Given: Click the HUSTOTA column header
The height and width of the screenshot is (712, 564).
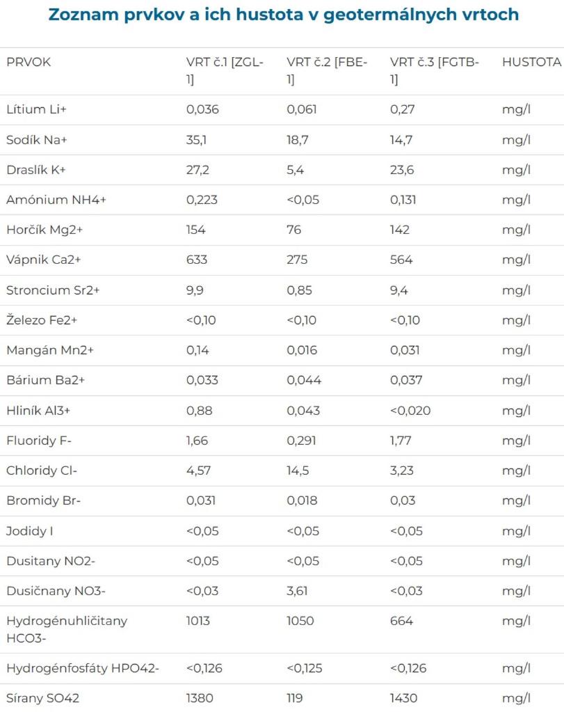Looking at the screenshot, I should click(x=532, y=62).
